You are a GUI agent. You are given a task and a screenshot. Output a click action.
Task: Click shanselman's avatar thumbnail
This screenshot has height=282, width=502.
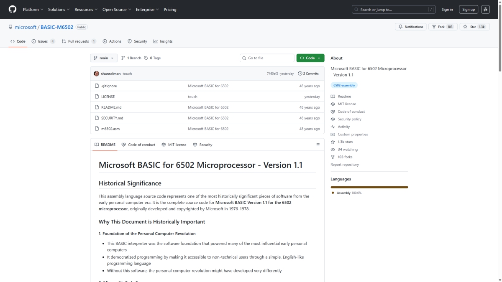[97, 74]
